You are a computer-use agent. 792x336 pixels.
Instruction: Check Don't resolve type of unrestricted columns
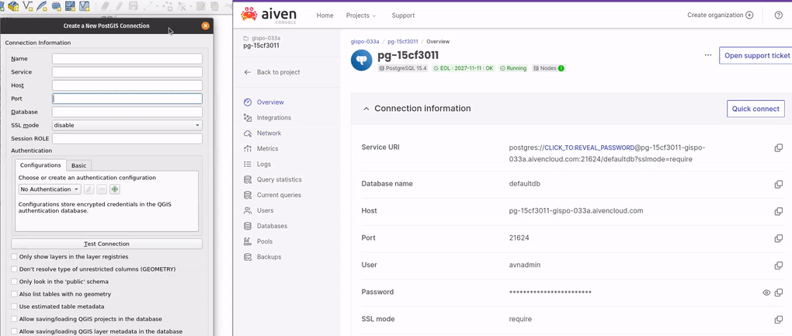point(14,269)
